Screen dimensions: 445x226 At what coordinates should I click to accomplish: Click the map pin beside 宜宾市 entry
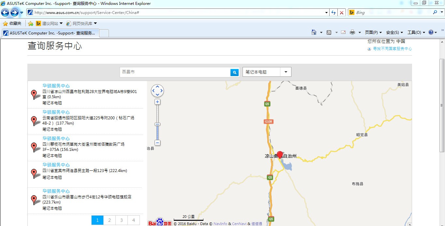(x=34, y=174)
